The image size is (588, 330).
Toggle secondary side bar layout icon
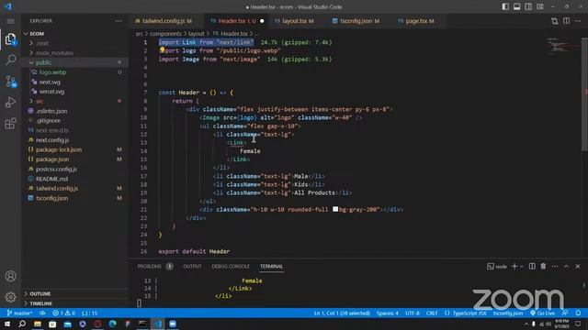(528, 6)
